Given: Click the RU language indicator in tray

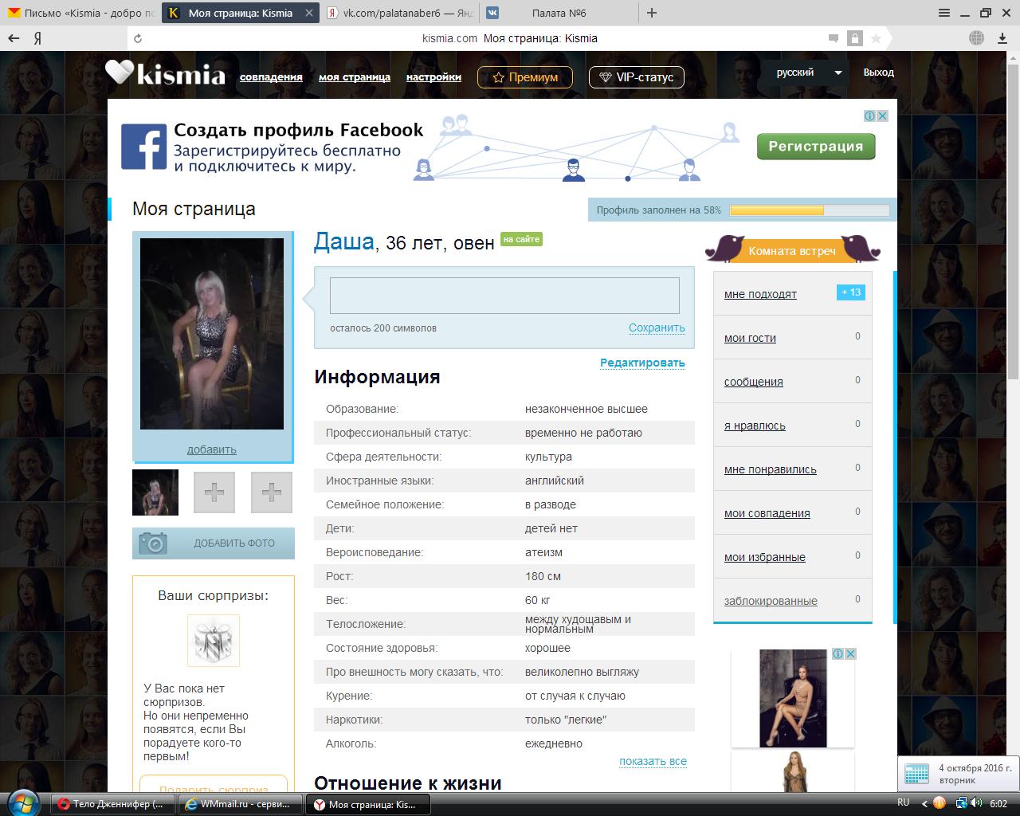Looking at the screenshot, I should click(904, 802).
